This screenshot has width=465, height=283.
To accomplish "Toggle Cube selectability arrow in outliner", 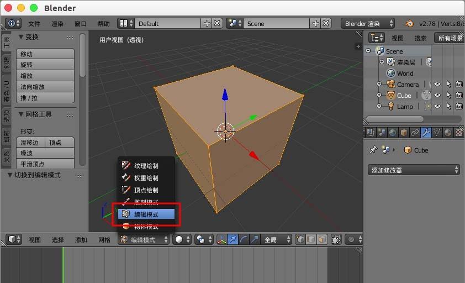I will coord(448,95).
